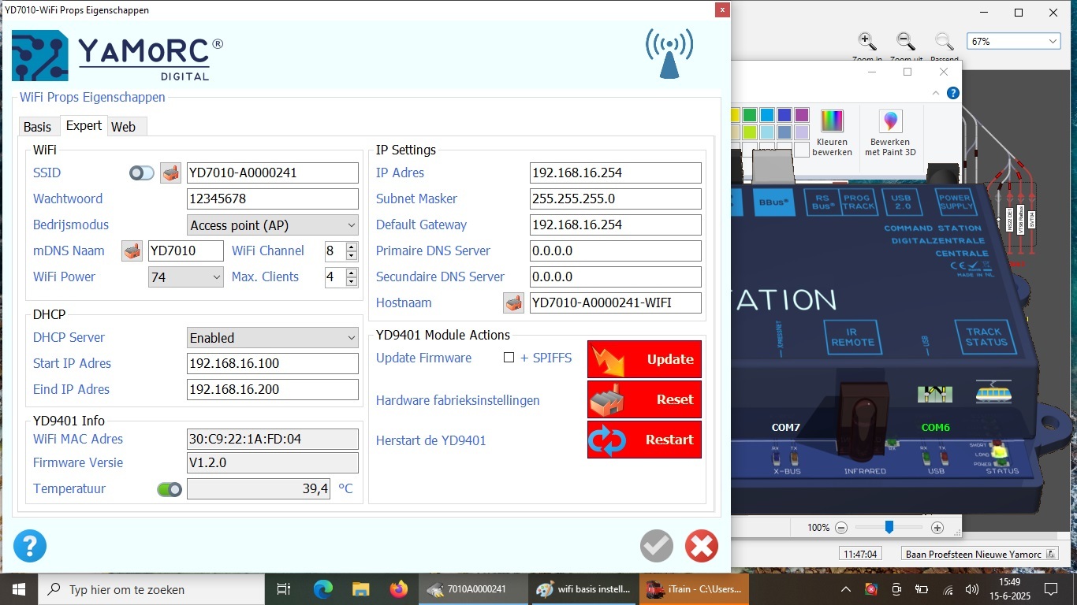1077x605 pixels.
Task: Open Task View on the taskbar
Action: click(284, 589)
